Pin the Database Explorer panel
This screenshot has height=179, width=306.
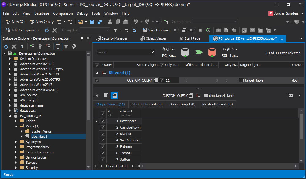pos(82,38)
